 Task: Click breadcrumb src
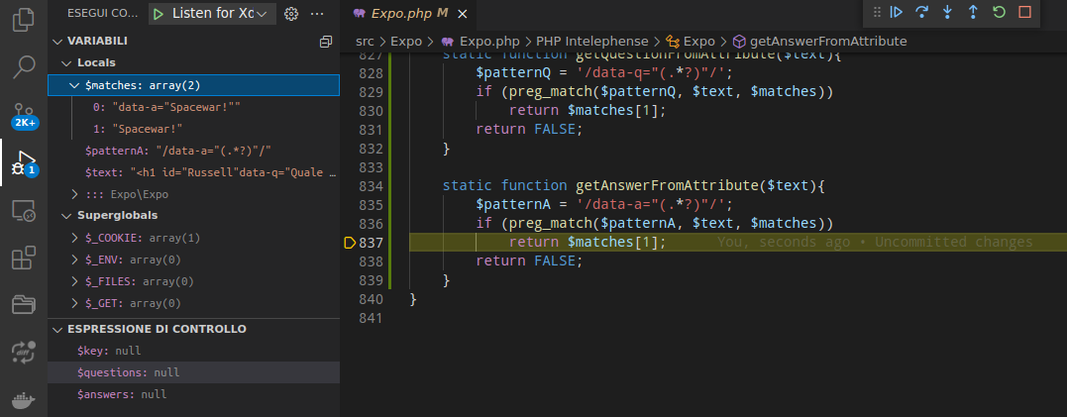365,41
